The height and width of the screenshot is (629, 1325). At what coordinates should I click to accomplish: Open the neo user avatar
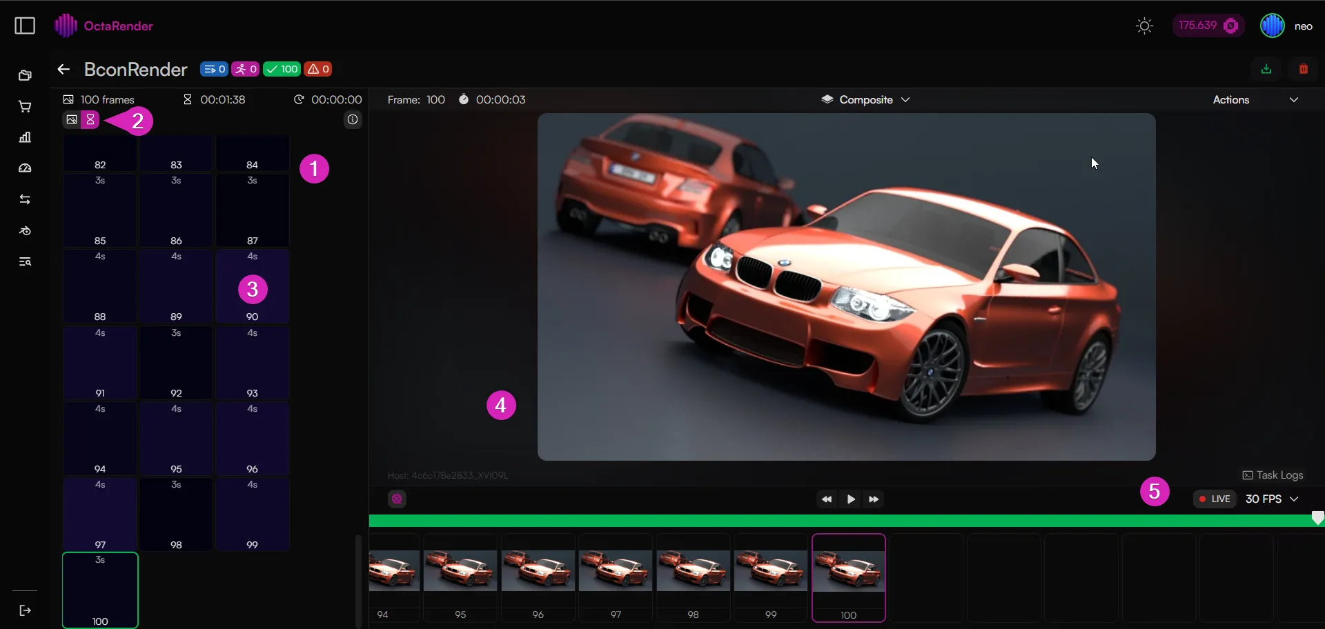point(1273,26)
